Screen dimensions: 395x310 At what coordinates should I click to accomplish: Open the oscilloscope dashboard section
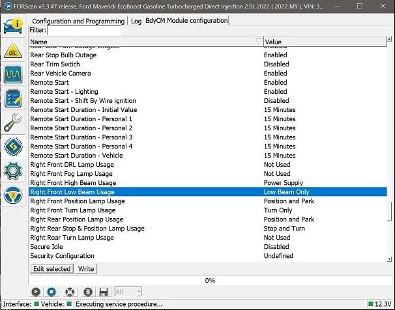13,74
